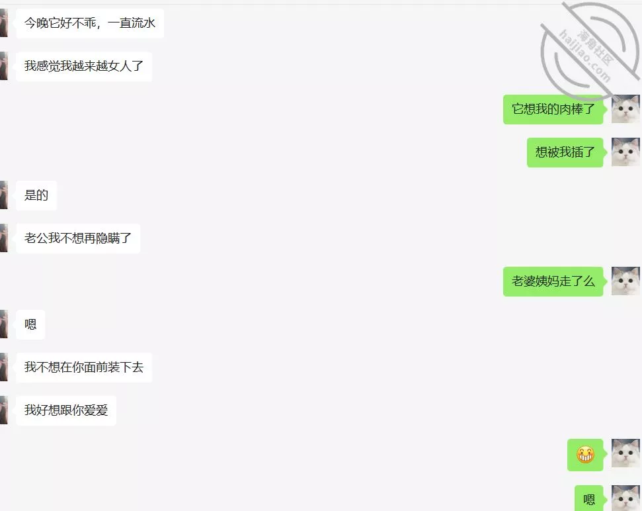Viewport: 642px width, 511px height.
Task: Click the sender avatar next to 老公我不想再隐瞒了
Action: 4,238
